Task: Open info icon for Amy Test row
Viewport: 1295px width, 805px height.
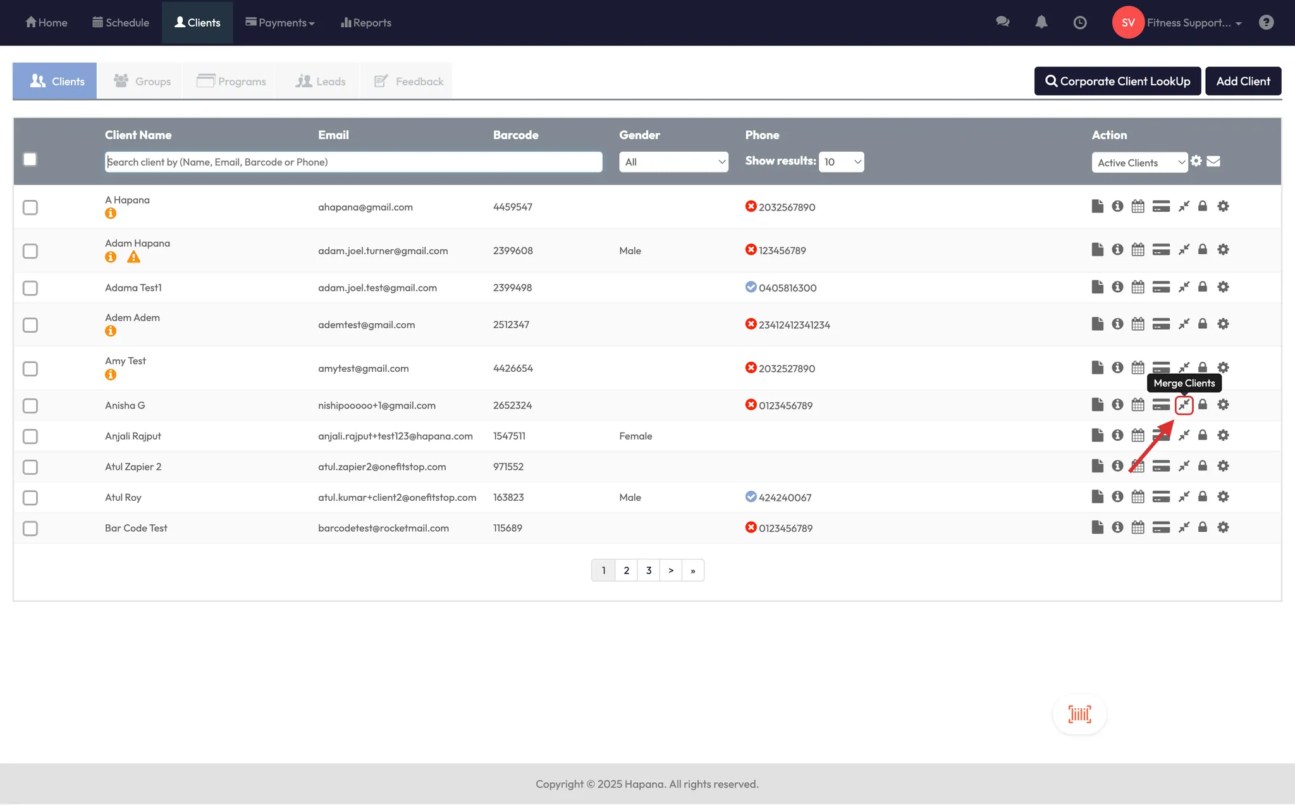Action: coord(1117,367)
